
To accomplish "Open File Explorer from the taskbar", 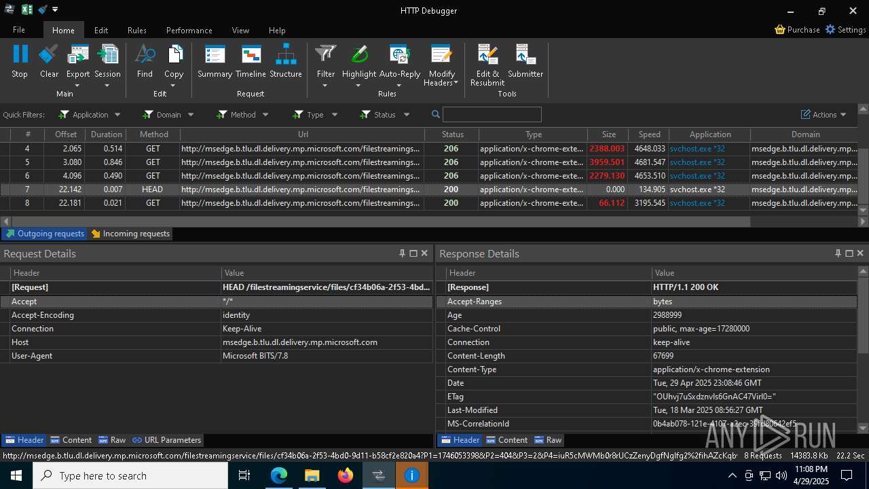I will (x=312, y=475).
